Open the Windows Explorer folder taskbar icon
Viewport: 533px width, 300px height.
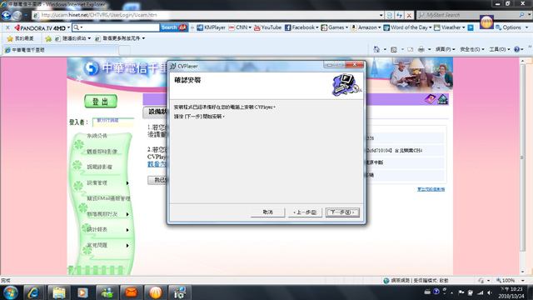pyautogui.click(x=58, y=292)
